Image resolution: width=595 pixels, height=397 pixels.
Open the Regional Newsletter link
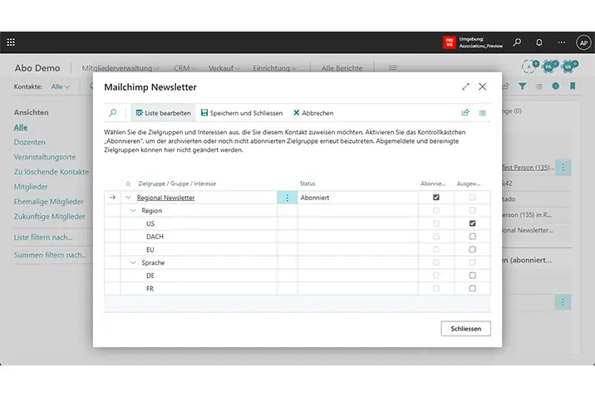tap(166, 198)
